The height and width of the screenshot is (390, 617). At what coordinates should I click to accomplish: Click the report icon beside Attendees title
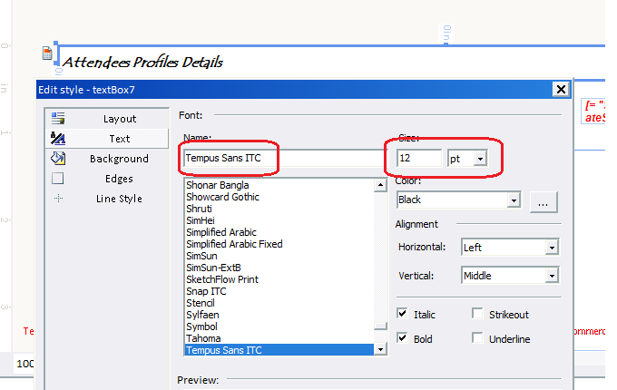[47, 54]
